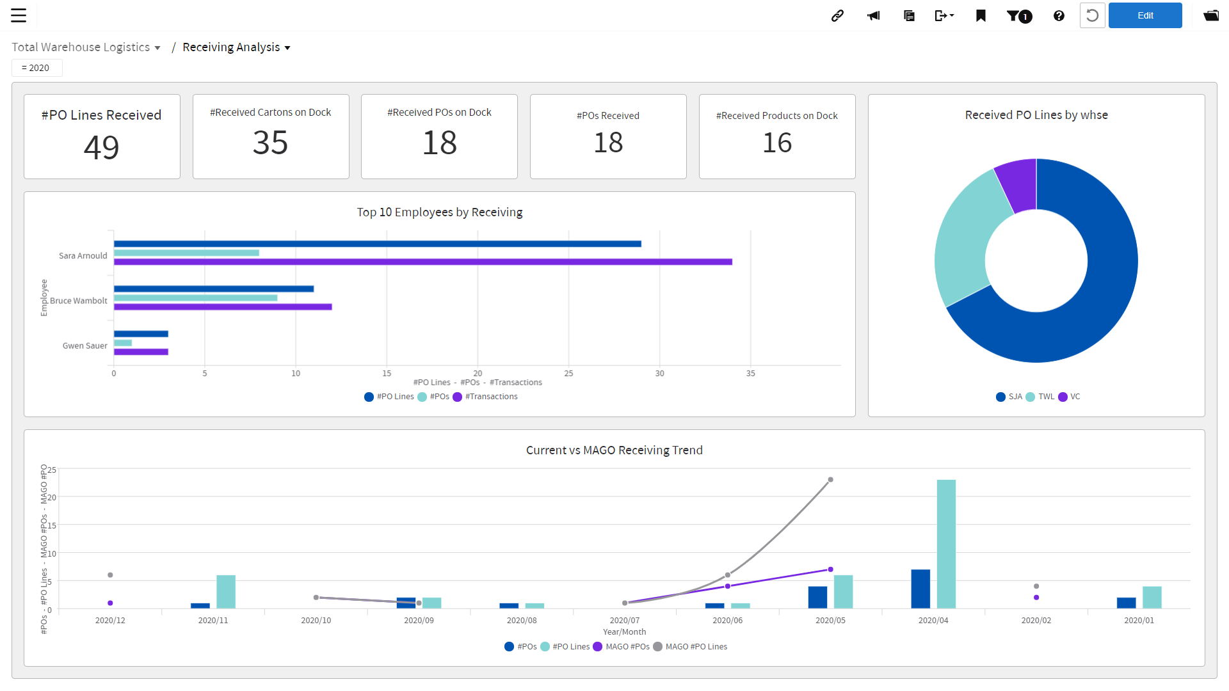Viewport: 1229px width, 691px height.
Task: Expand the Total Warehouse Logistics dropdown
Action: [157, 47]
